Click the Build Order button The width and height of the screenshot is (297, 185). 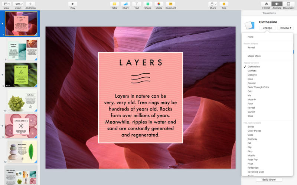point(269,179)
